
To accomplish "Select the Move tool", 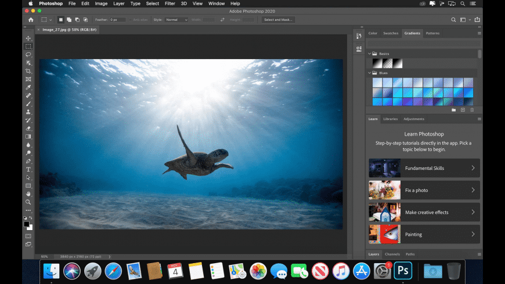I will [28, 38].
